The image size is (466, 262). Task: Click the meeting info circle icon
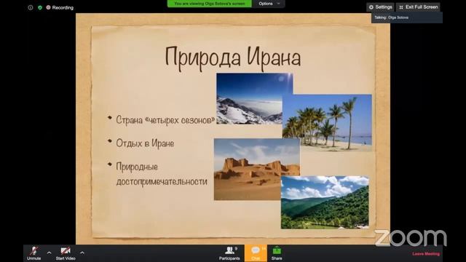click(x=31, y=7)
